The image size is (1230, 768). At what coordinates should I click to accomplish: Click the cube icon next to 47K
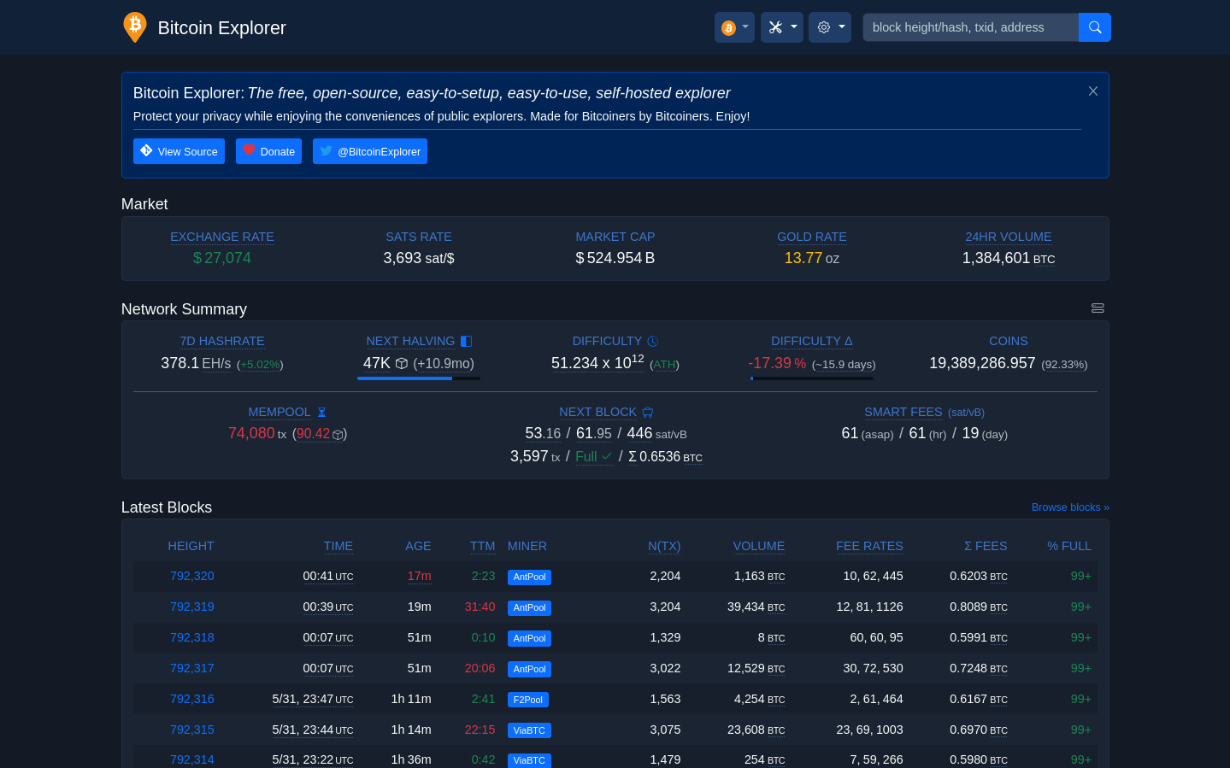point(402,364)
